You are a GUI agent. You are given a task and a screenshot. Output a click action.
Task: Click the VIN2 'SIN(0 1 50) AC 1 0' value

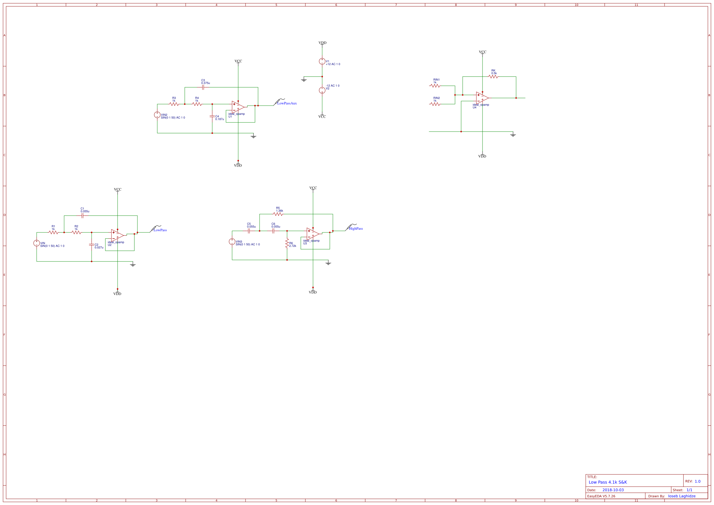coord(173,118)
